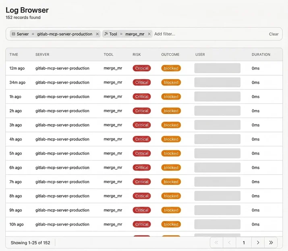Go to the previous page
The height and width of the screenshot is (251, 288).
pyautogui.click(x=230, y=243)
